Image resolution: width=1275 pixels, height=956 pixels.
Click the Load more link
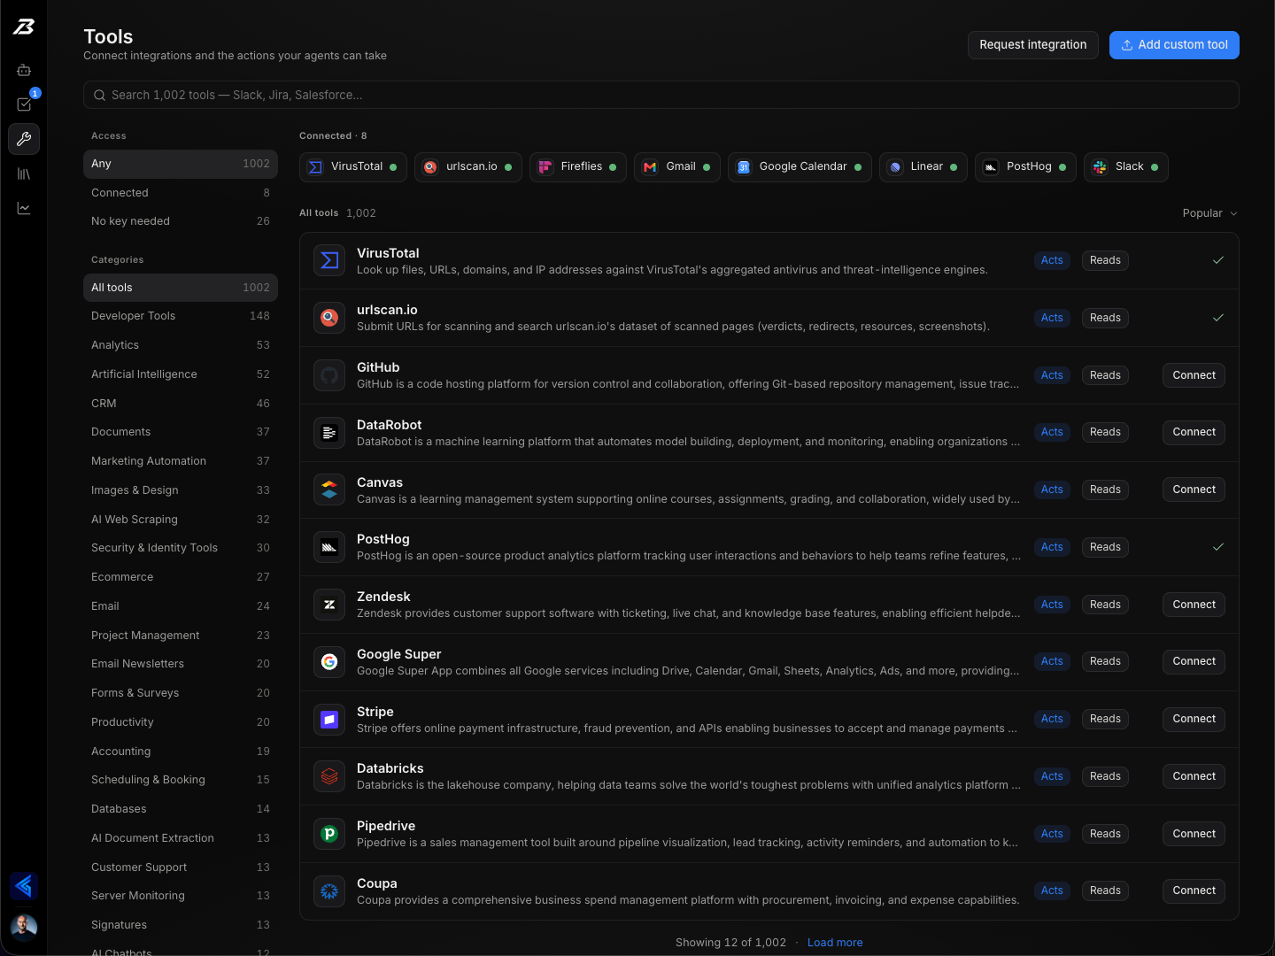(x=835, y=943)
